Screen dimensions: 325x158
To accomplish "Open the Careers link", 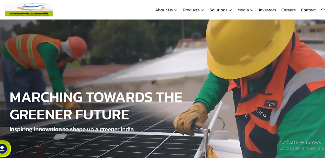I will click(x=288, y=10).
